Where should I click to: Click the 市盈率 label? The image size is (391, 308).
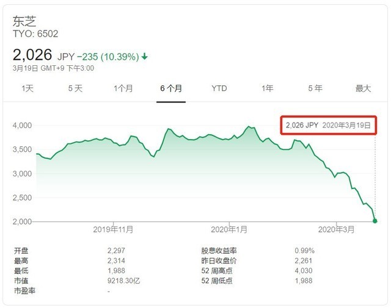coord(24,290)
